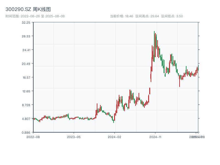Click x-axis label 2023-05
Screen dimensions: 220x165
pos(74,137)
